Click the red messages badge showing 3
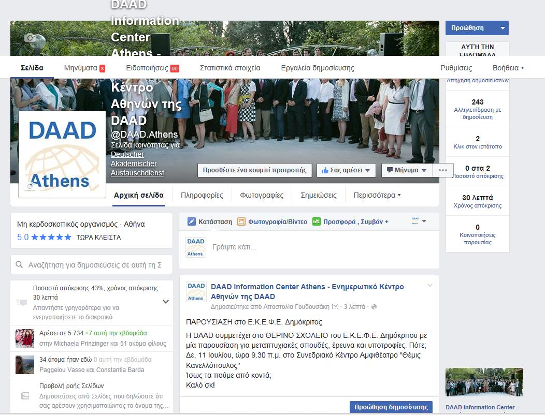 coord(102,68)
